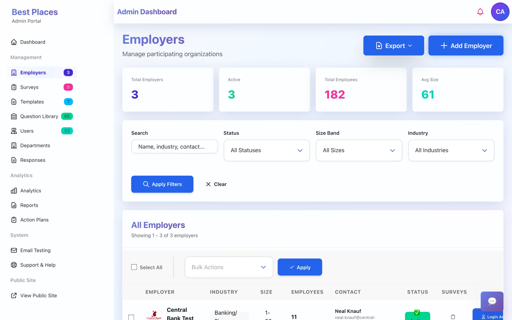Screen dimensions: 512x320
Task: Open View Public Site link
Action: (41, 296)
